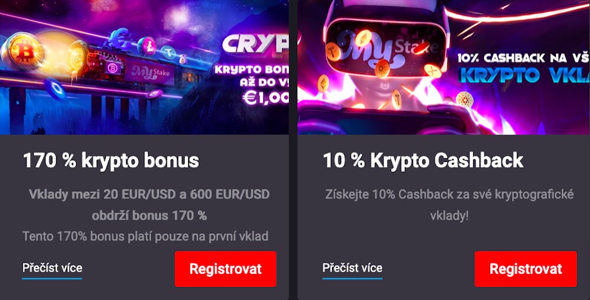590x300 pixels.
Task: Click the golden glowing coin next to Bitcoin
Action: [x=77, y=57]
